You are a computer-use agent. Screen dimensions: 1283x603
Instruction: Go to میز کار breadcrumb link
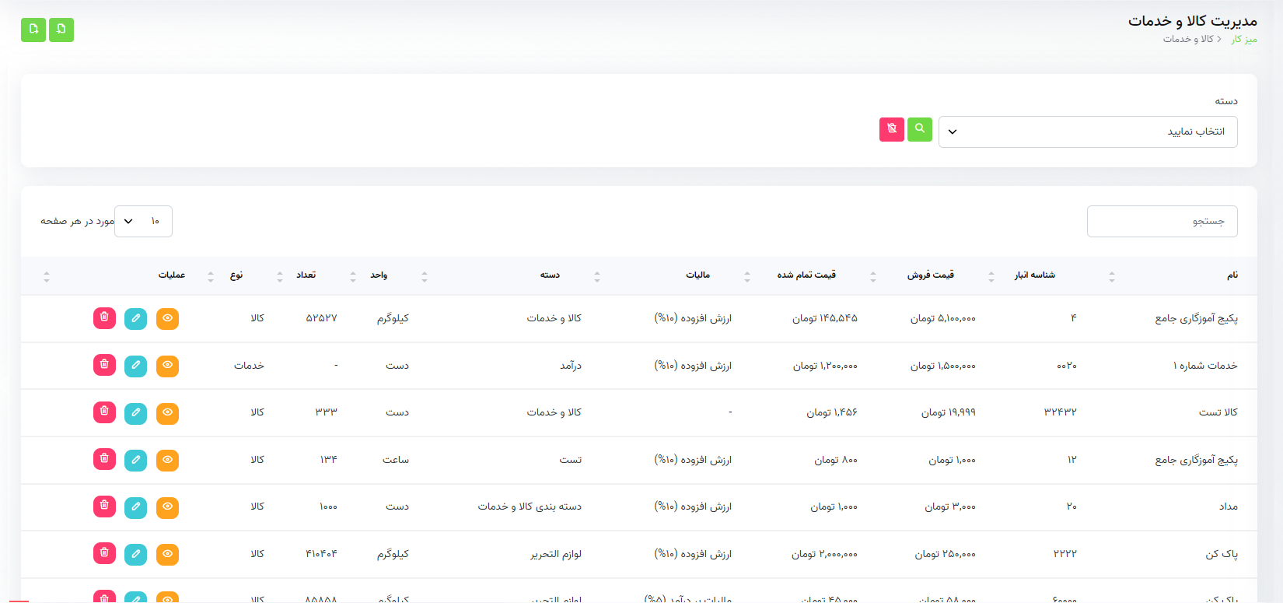pyautogui.click(x=1244, y=40)
